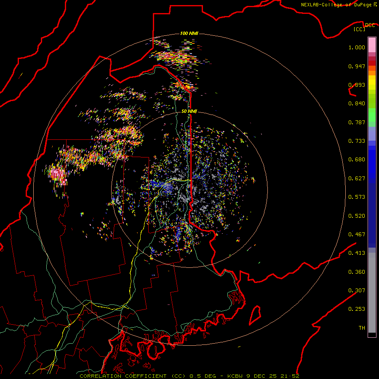Click the KCBW station identifier in the caption
Image resolution: width=379 pixels, height=379 pixels.
[x=235, y=376]
